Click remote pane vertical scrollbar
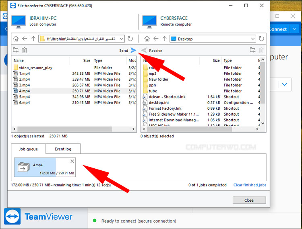 coord(263,83)
